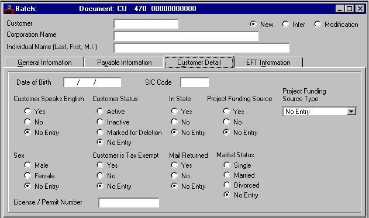Switch to the General Information tab
Viewport: 369px width, 218px height.
point(44,63)
